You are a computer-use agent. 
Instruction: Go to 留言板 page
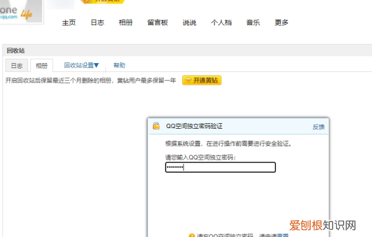(x=157, y=22)
